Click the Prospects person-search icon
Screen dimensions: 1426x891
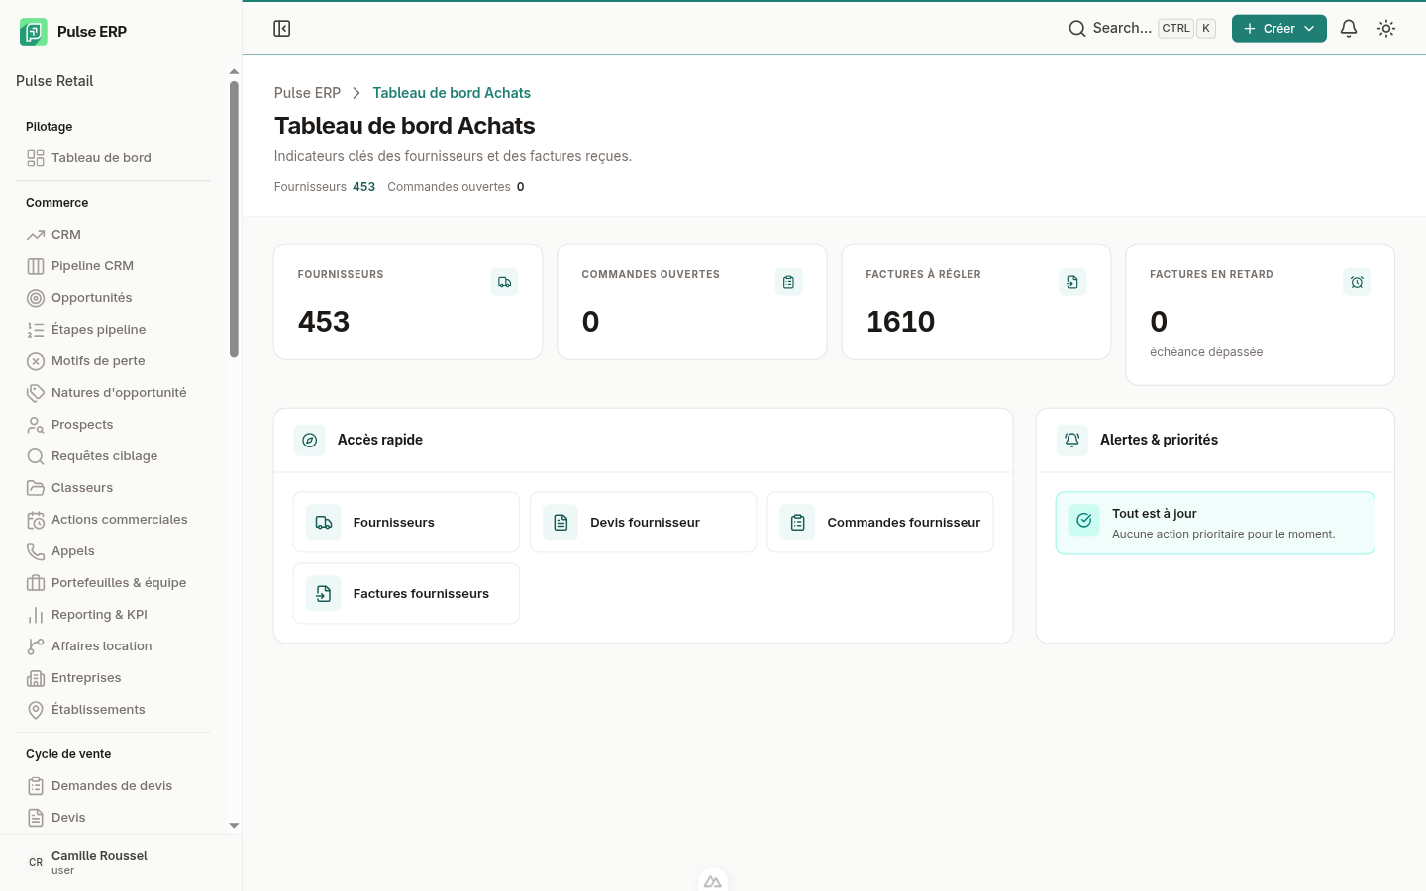[x=36, y=425]
